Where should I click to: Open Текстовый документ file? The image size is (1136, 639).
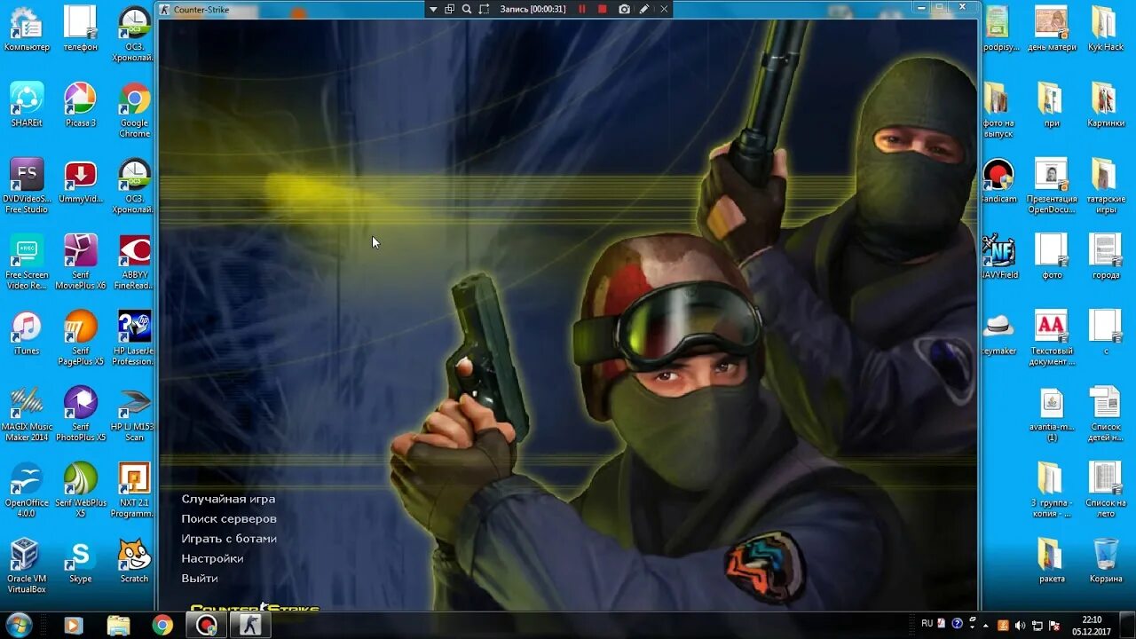coord(1052,338)
